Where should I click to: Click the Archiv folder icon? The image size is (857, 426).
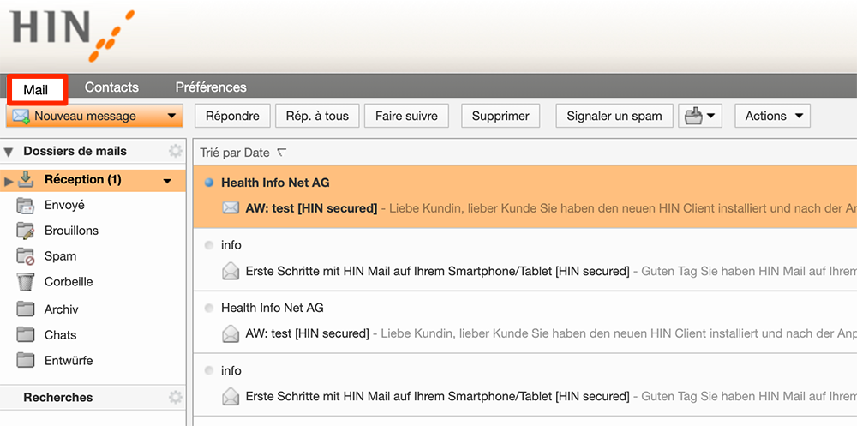pyautogui.click(x=26, y=309)
